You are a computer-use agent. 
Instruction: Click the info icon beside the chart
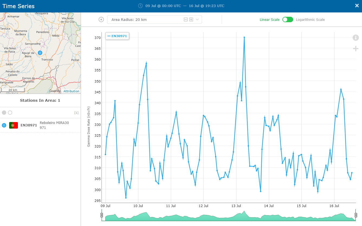click(356, 38)
